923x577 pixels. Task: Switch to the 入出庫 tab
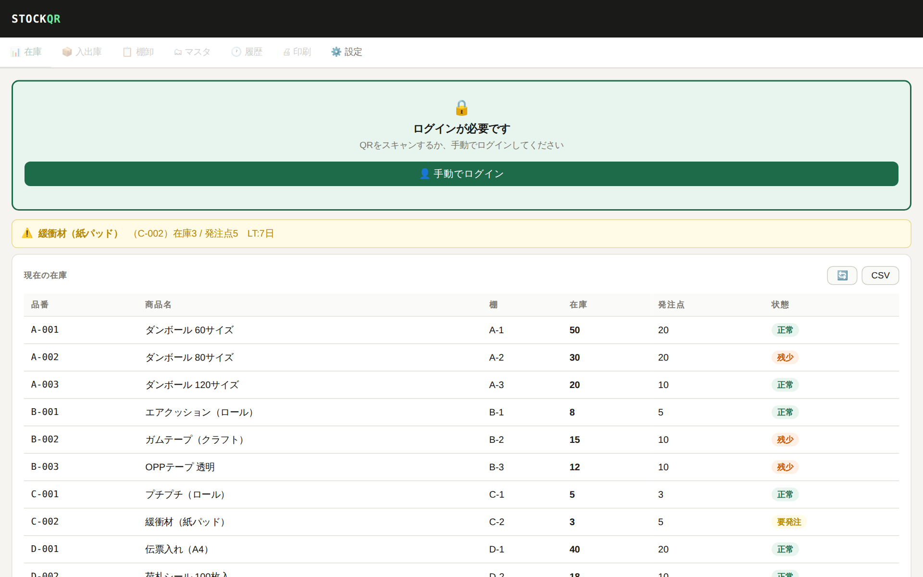pyautogui.click(x=82, y=52)
